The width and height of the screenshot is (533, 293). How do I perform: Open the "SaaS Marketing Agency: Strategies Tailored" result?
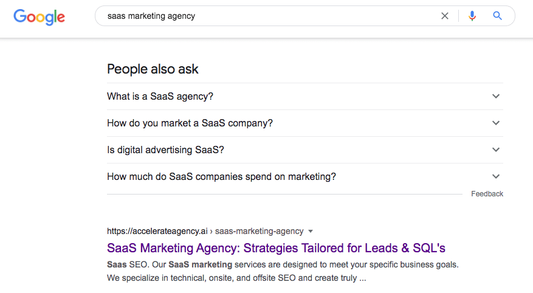[x=276, y=248]
